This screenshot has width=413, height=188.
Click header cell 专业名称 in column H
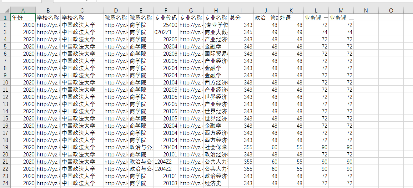tap(216, 18)
